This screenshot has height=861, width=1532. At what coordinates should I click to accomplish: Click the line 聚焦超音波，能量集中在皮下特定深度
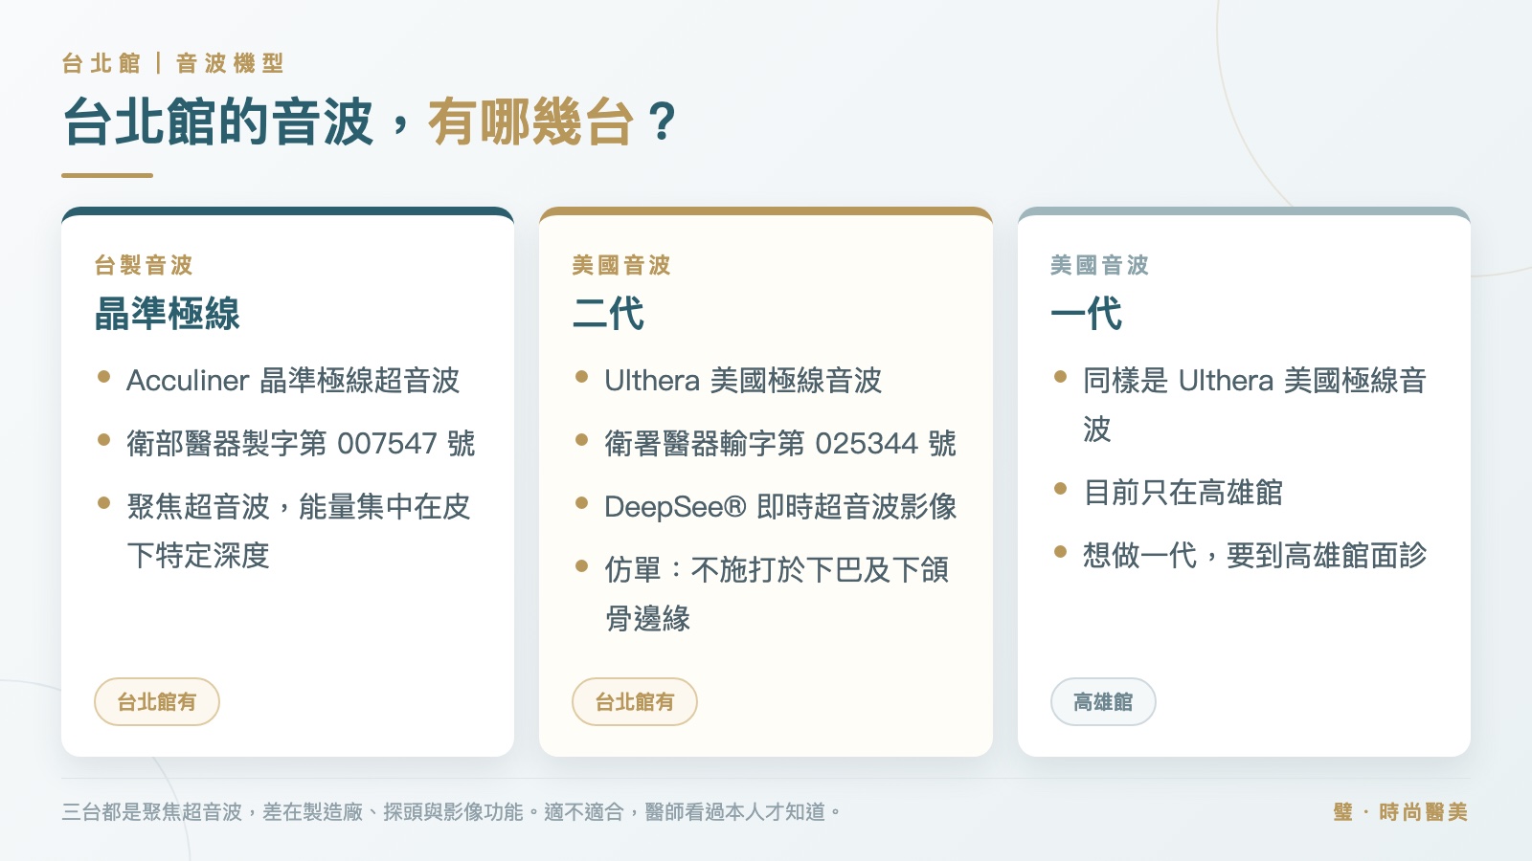click(299, 531)
